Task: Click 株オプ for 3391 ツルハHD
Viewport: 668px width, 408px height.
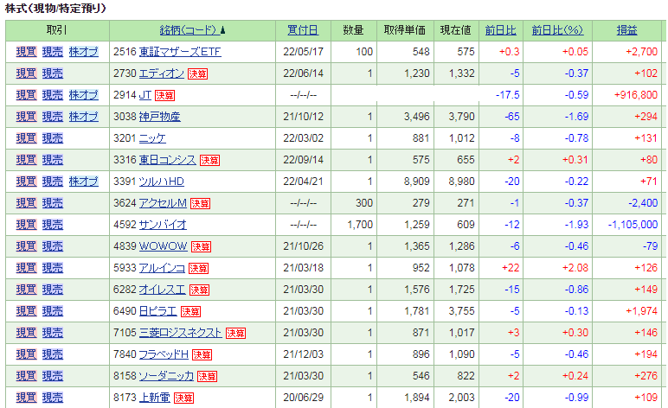Action: [83, 182]
